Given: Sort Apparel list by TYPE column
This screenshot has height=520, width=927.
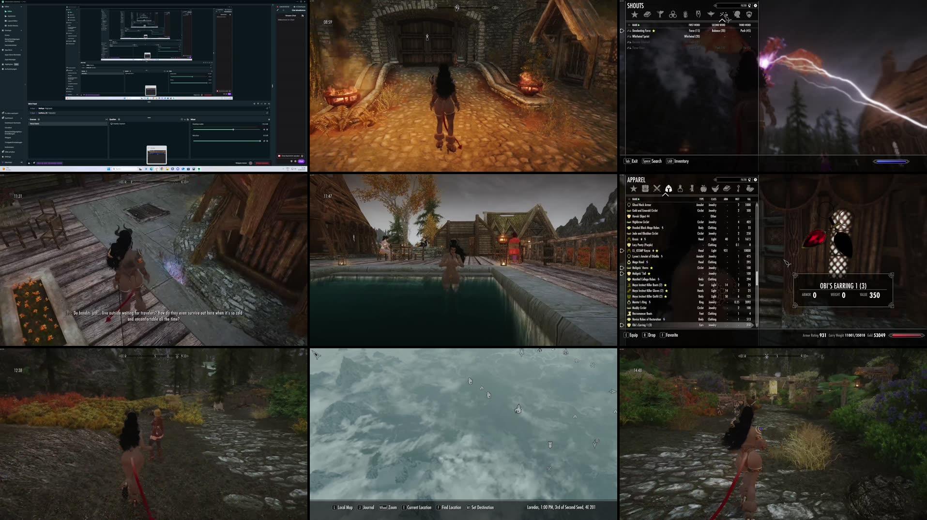Looking at the screenshot, I should pos(701,199).
